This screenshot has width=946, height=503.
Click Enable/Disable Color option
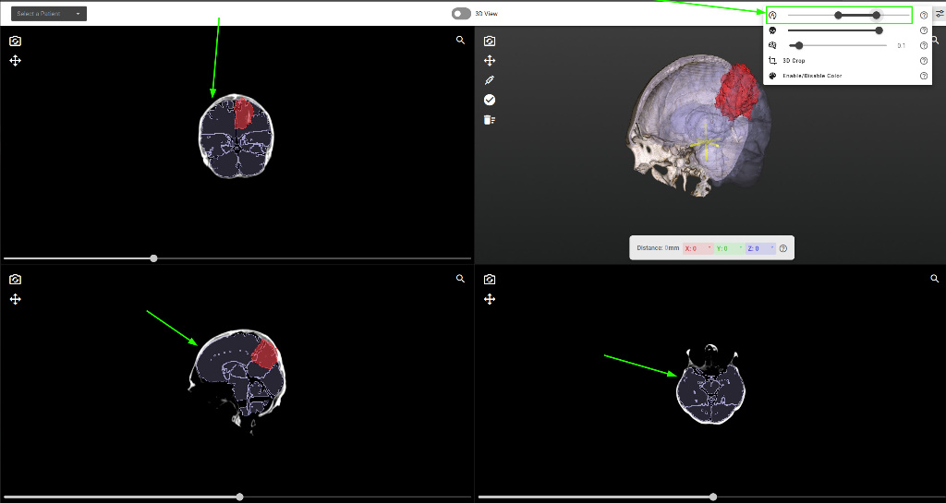811,76
